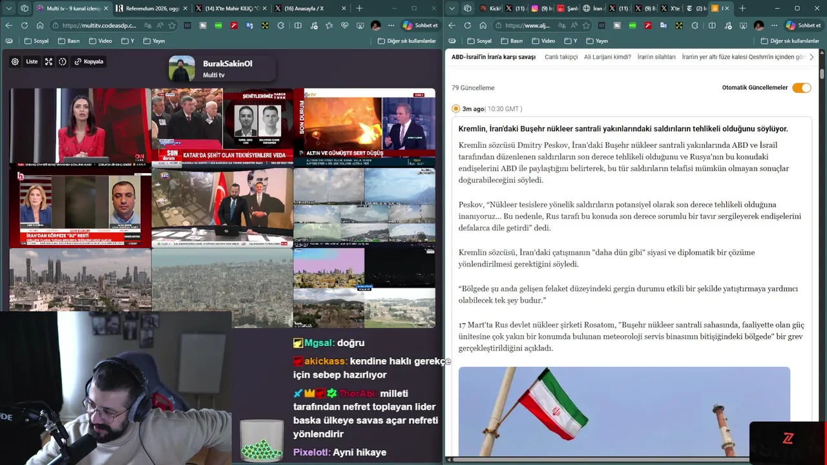
Task: Favorite the Al Jazeera page with star icon
Action: point(586,25)
